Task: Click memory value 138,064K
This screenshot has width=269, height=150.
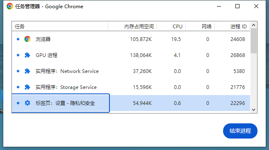Action: point(141,55)
